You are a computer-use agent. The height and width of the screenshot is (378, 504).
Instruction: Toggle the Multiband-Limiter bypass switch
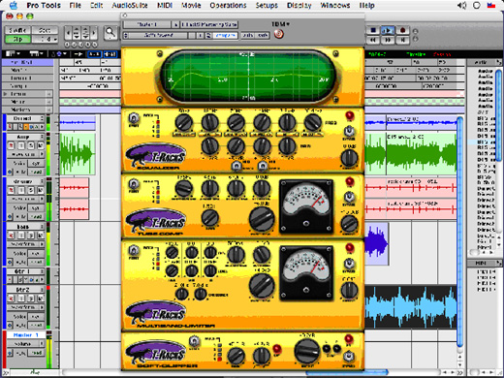pos(349,264)
